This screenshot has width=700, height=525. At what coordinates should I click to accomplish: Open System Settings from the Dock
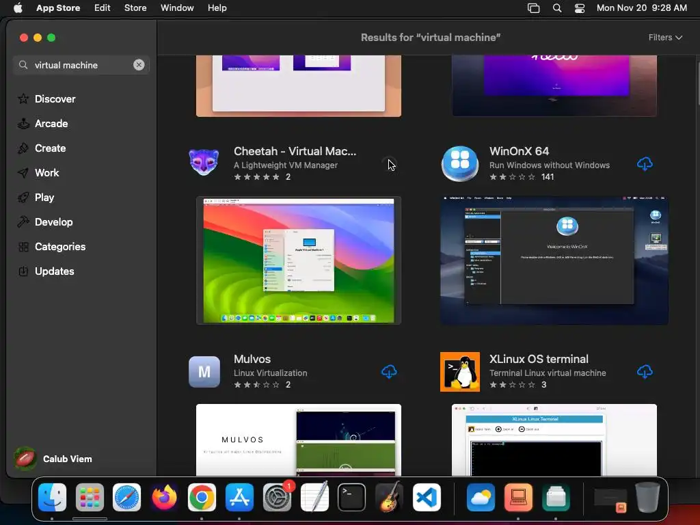click(x=277, y=497)
